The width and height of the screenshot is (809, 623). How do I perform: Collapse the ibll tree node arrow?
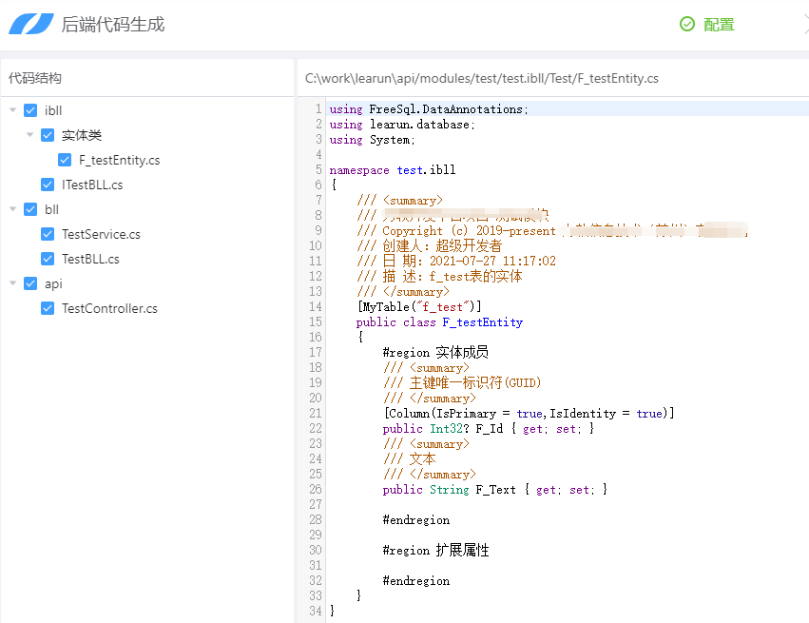tap(13, 110)
